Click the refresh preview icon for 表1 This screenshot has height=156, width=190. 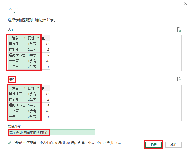point(179,30)
